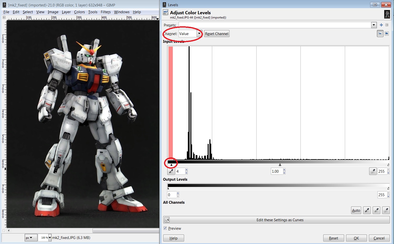
Task: Click the Help button in Levels dialog
Action: coord(174,238)
